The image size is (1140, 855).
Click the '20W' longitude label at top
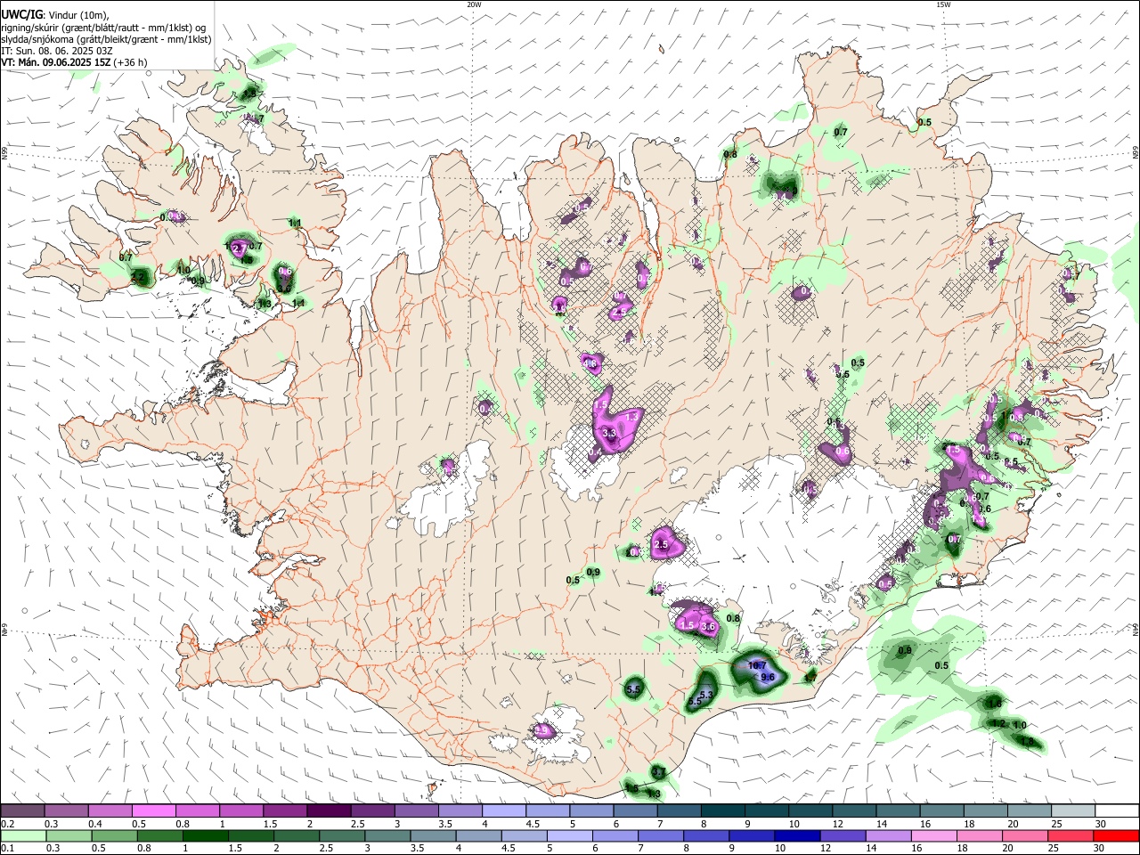coord(474,4)
